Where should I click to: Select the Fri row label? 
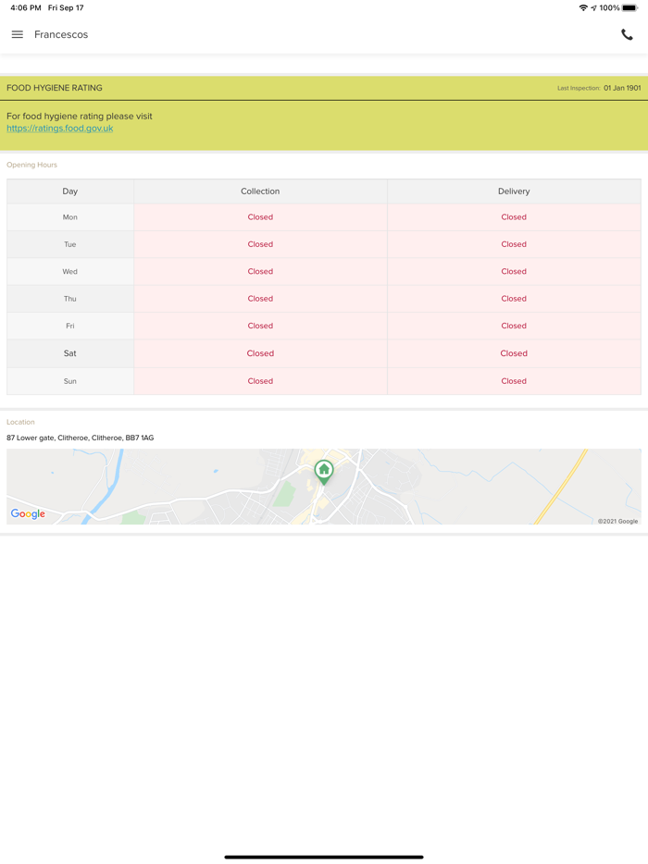point(70,326)
